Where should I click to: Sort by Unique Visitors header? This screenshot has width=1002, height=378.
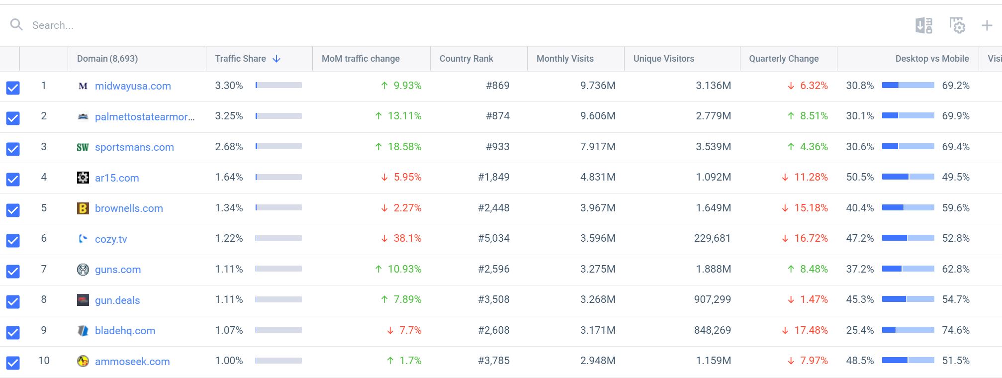664,59
